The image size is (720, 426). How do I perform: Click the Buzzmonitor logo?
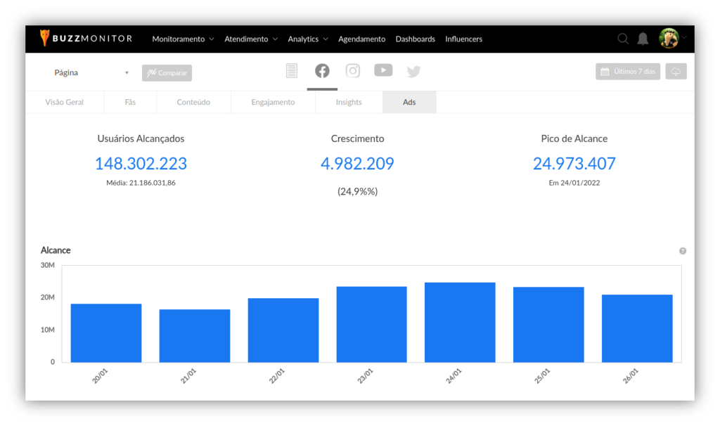point(86,39)
